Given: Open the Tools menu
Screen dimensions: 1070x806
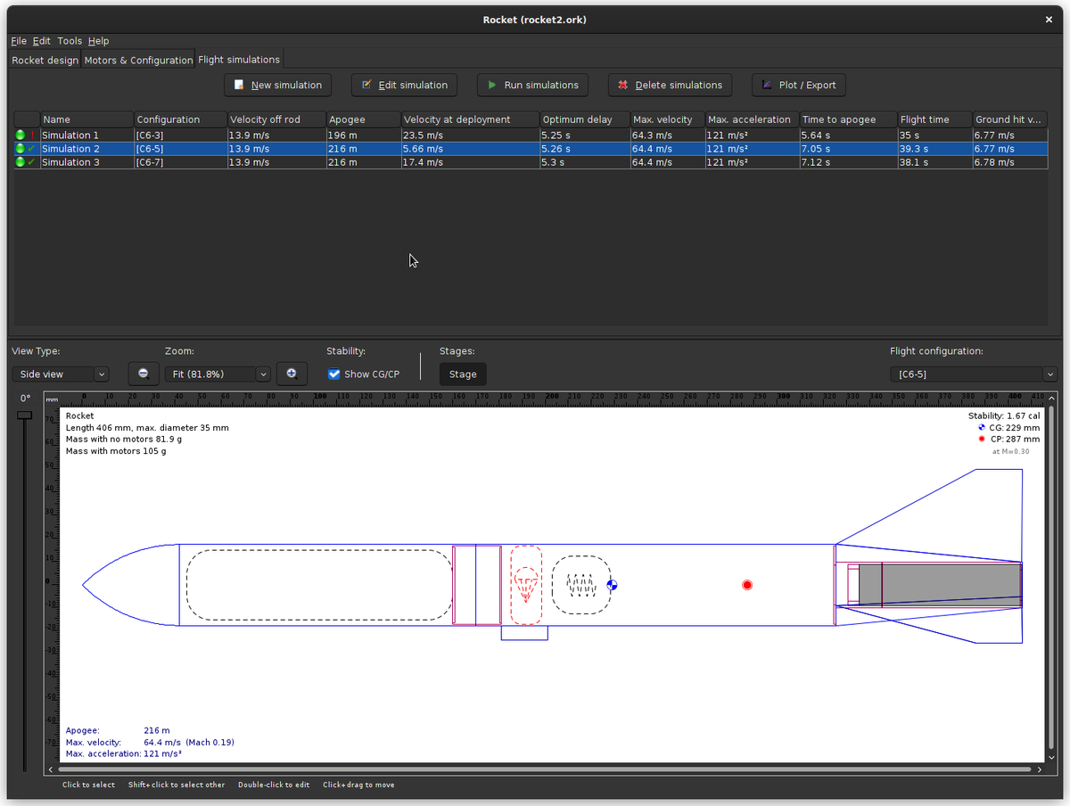Looking at the screenshot, I should point(70,41).
